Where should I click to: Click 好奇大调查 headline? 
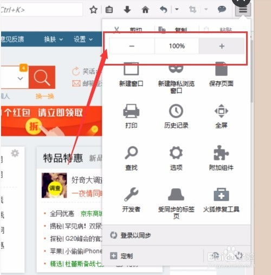(x=87, y=180)
